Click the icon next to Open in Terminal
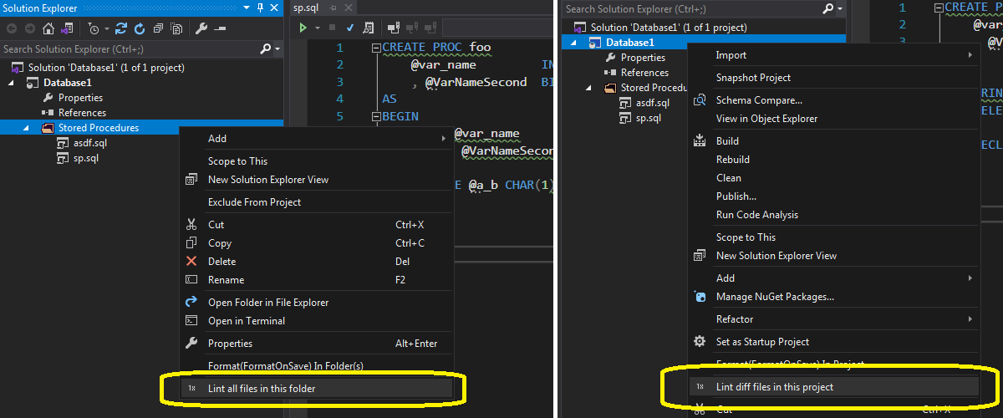 191,320
